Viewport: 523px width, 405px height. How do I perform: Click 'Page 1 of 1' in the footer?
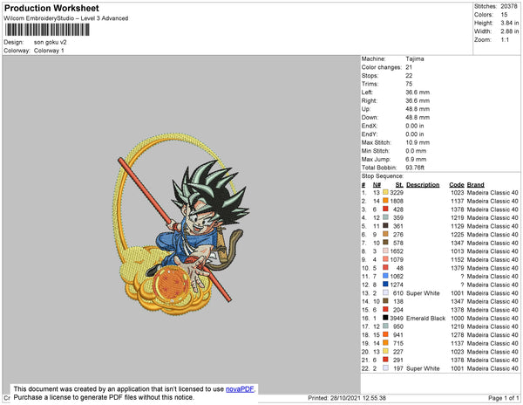click(x=503, y=398)
